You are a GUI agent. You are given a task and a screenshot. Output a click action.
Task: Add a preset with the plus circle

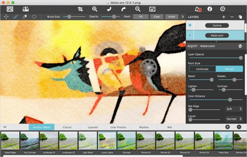click(228, 127)
